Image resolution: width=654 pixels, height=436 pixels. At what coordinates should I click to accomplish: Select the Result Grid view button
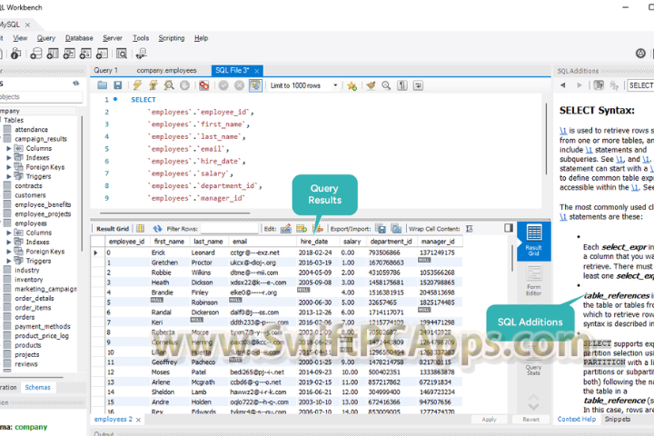534,241
